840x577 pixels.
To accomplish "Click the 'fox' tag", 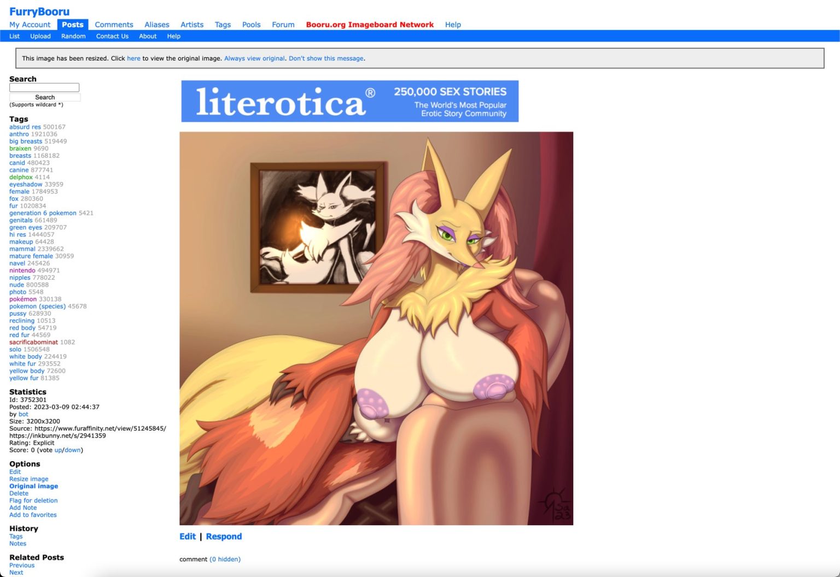I will [x=14, y=199].
